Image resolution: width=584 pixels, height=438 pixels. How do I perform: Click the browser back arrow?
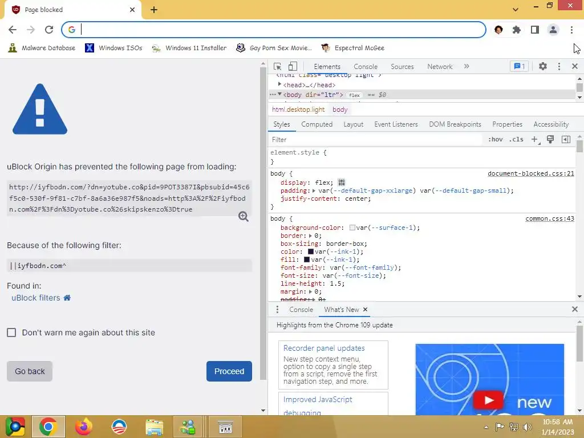click(13, 30)
